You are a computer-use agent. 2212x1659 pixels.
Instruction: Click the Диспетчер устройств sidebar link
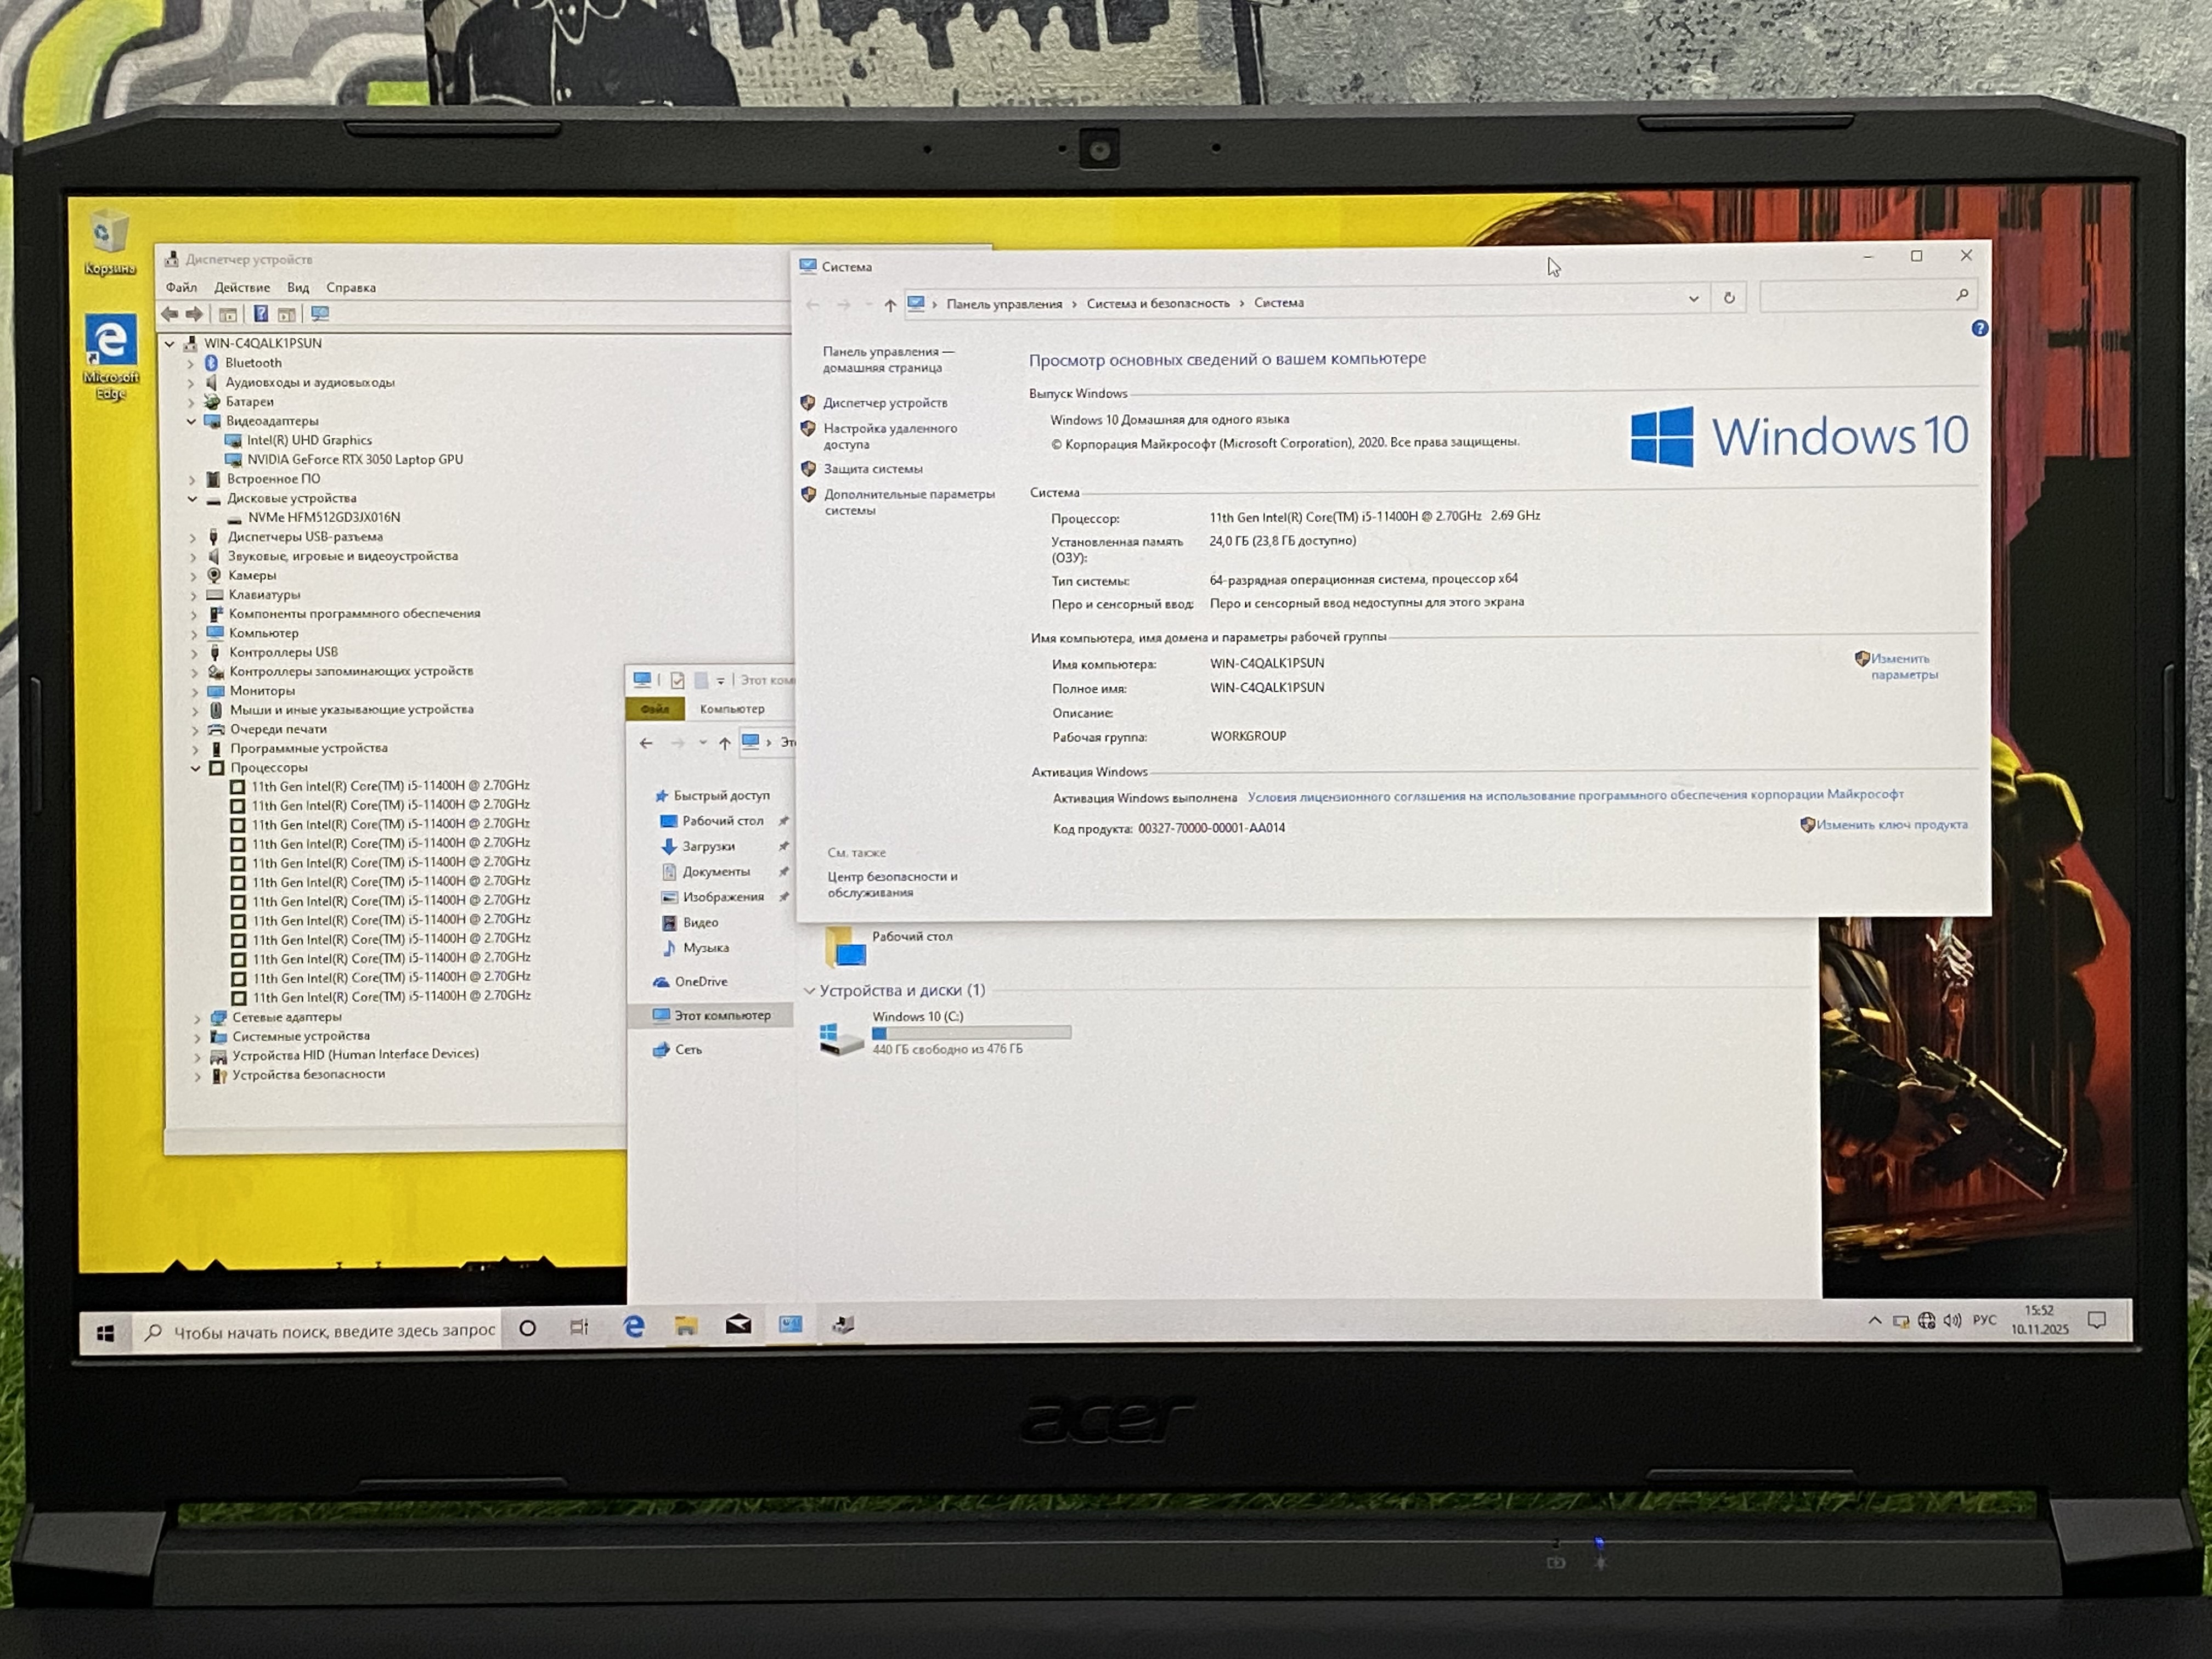pos(884,403)
